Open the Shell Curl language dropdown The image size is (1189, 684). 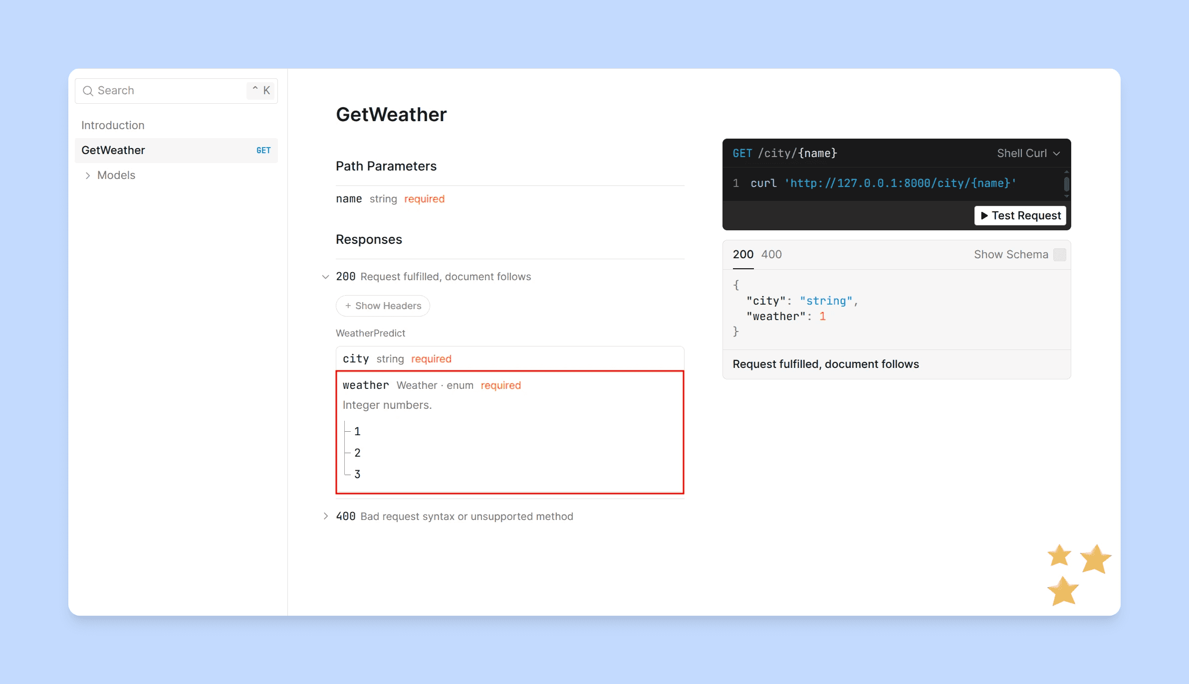[1028, 154]
